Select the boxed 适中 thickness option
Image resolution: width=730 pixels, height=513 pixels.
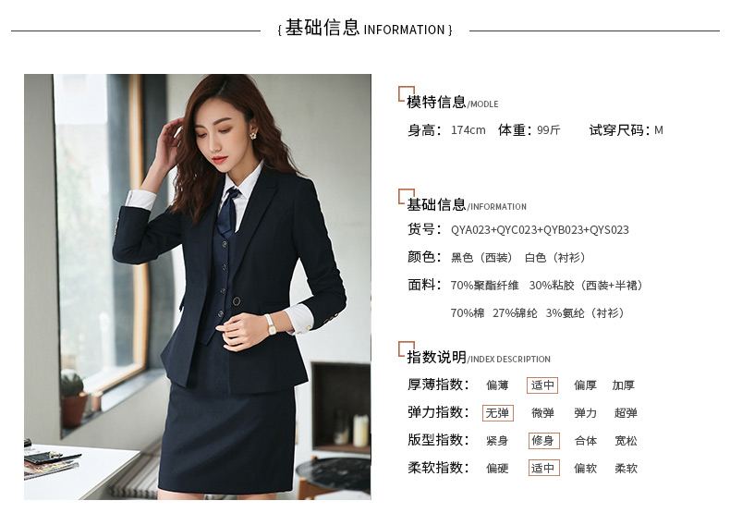pyautogui.click(x=542, y=385)
